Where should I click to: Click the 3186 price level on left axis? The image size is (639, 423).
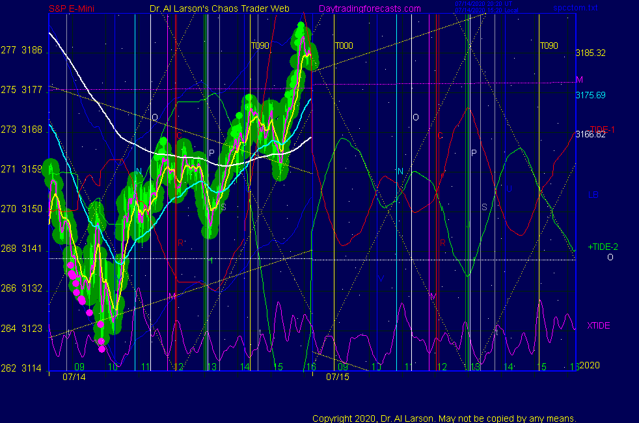[31, 50]
